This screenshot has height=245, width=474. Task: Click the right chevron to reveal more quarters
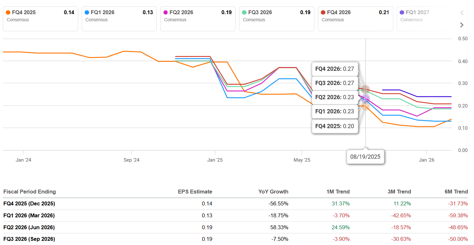click(461, 24)
